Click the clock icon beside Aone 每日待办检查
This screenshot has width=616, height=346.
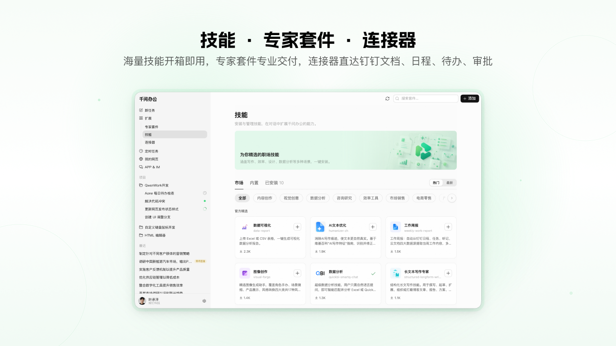click(205, 193)
